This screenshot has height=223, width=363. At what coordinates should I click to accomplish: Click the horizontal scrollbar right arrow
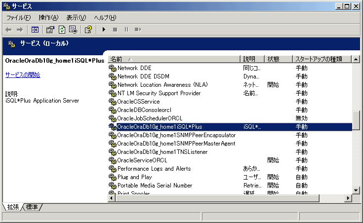pyautogui.click(x=348, y=198)
